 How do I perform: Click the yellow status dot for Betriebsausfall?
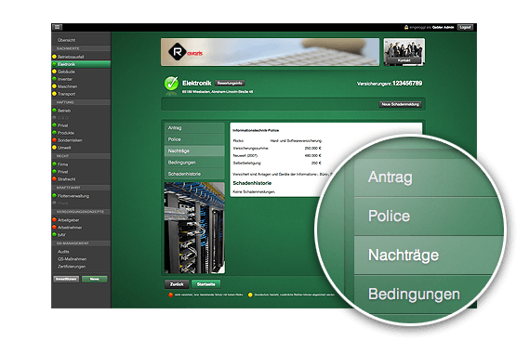point(54,57)
